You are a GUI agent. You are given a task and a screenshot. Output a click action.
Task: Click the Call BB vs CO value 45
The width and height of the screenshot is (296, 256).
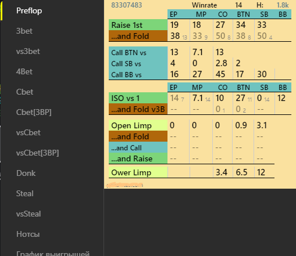pyautogui.click(x=220, y=74)
